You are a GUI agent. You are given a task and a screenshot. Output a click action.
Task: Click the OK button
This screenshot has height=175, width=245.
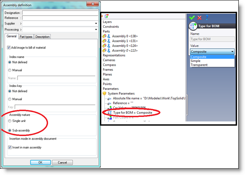[40, 162]
